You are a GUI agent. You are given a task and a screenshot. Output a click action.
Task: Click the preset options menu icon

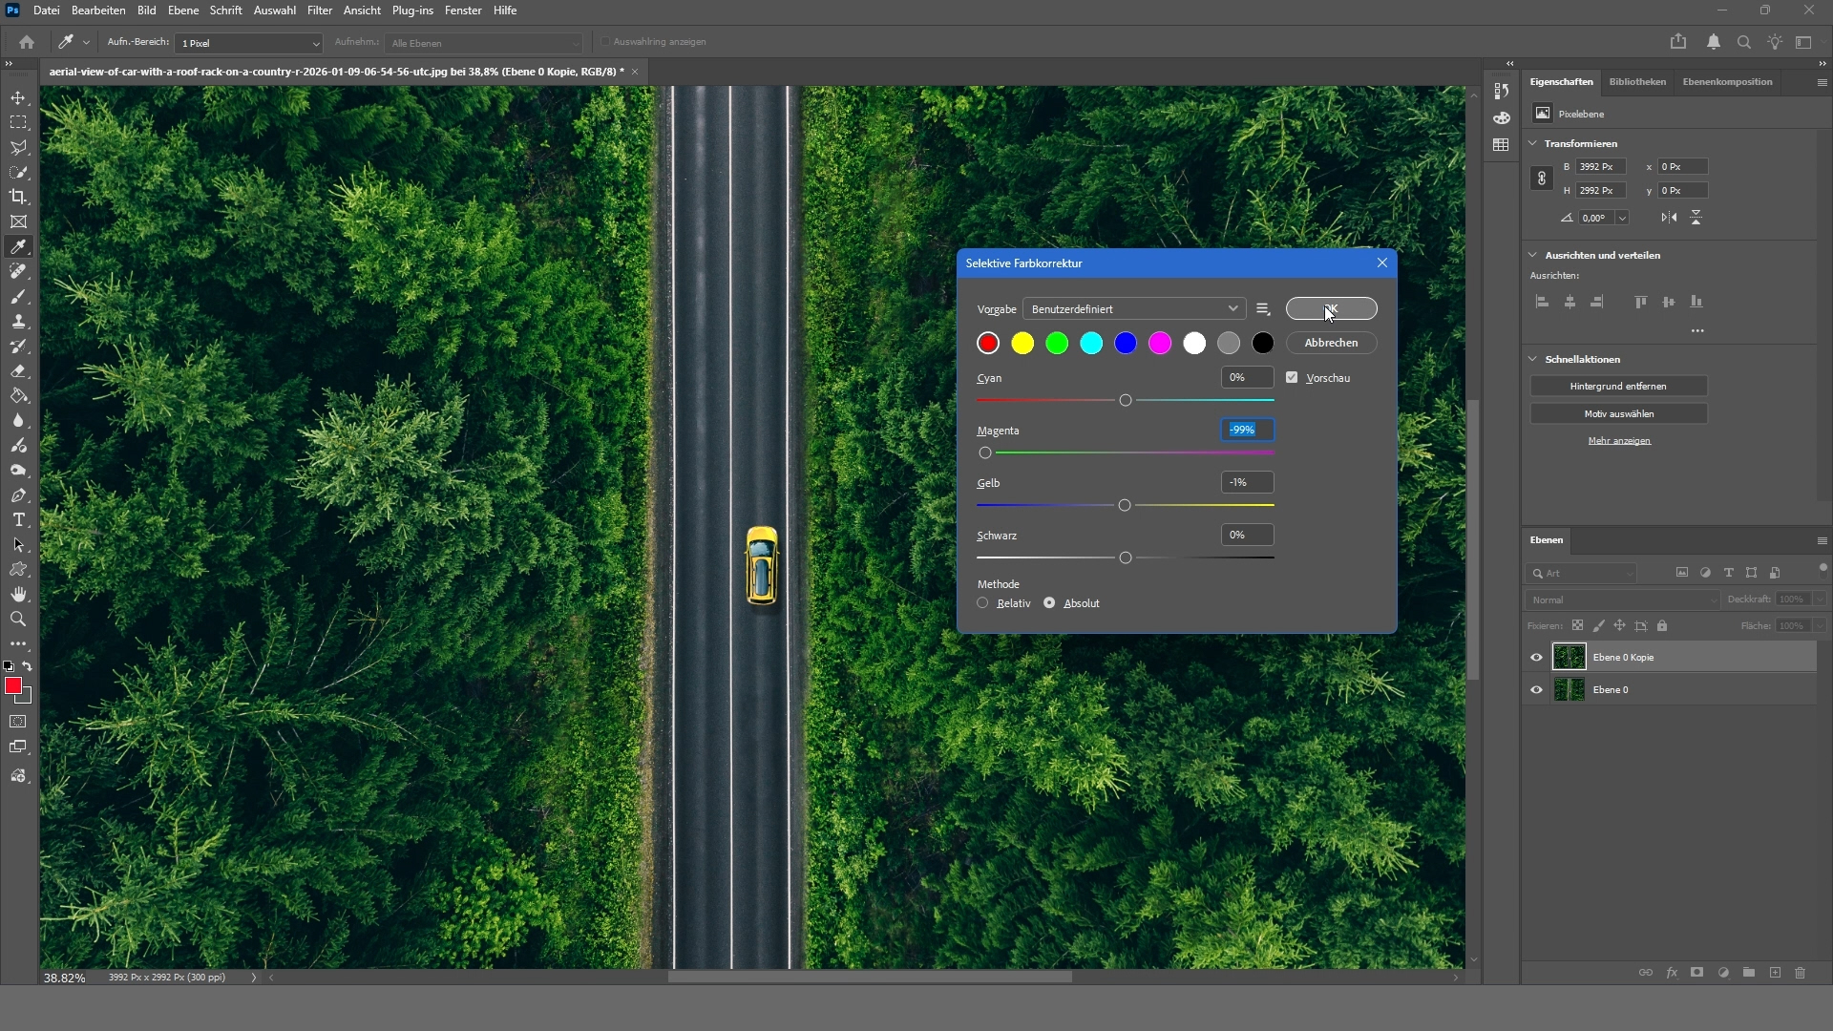coord(1263,309)
